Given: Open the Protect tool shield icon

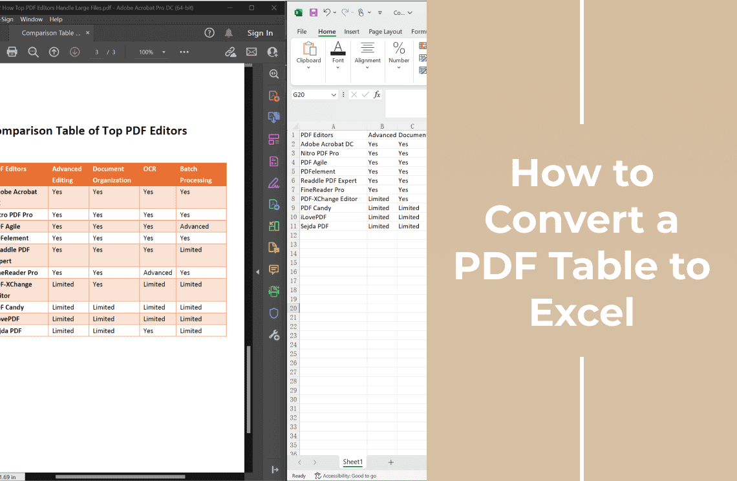Looking at the screenshot, I should (273, 313).
